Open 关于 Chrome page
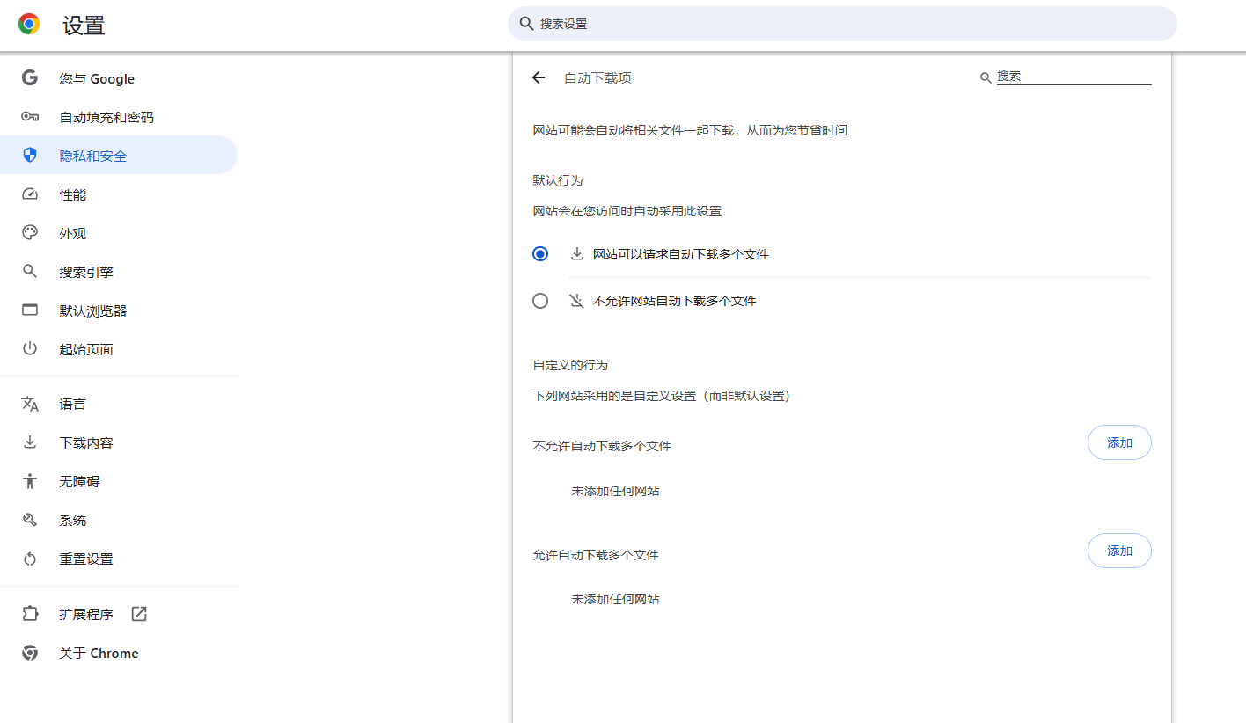 [x=119, y=653]
